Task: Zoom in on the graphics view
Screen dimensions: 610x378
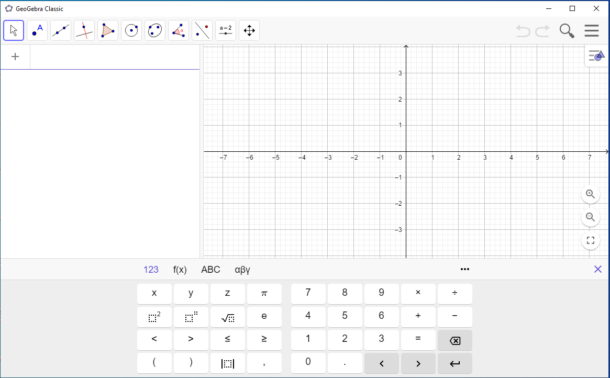Action: (x=591, y=194)
